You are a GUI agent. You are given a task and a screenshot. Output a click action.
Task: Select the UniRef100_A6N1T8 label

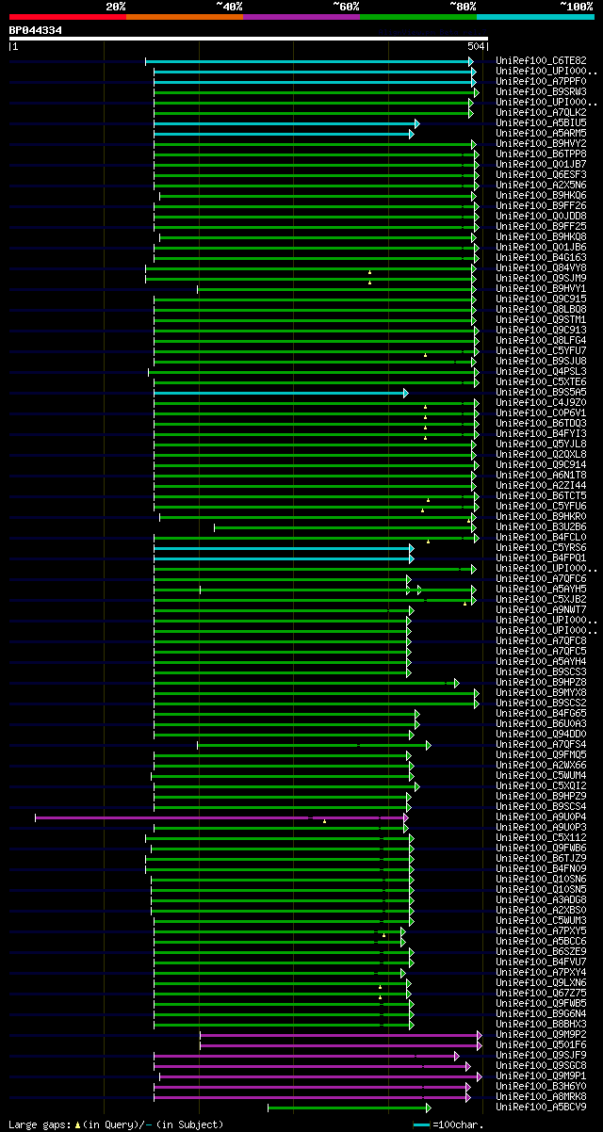click(541, 476)
